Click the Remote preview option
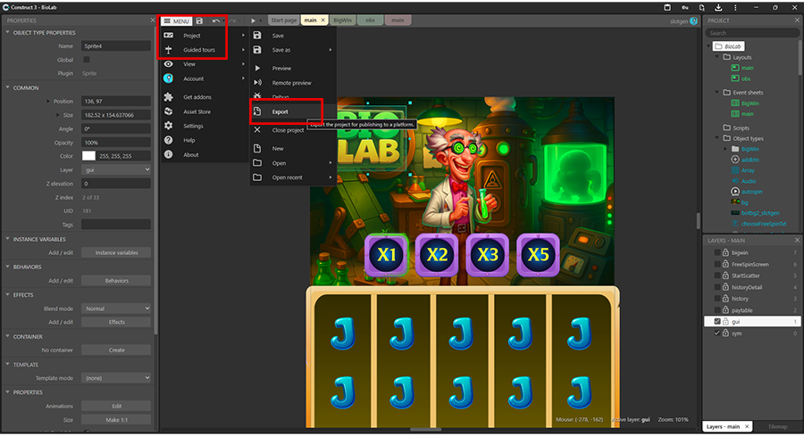The image size is (804, 436). (290, 82)
